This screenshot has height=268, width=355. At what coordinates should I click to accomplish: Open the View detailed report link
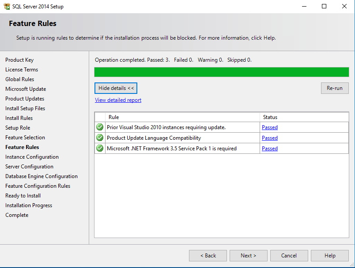coord(118,100)
